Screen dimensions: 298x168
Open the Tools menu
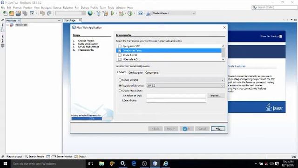tap(111, 7)
